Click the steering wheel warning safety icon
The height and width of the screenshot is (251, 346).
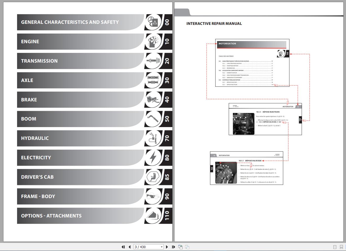tap(153, 22)
